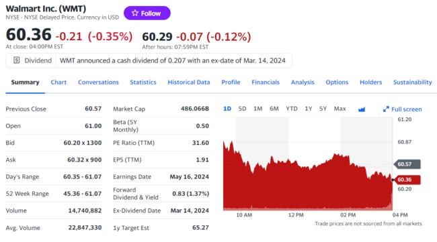Select the 5D chart range
This screenshot has width=437, height=242.
click(242, 109)
